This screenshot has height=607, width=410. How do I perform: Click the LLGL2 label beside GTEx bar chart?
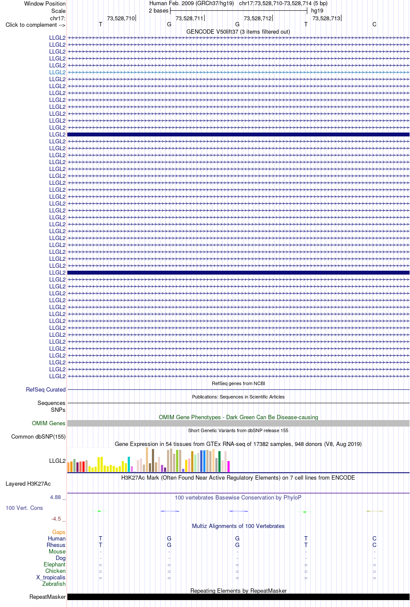click(57, 461)
